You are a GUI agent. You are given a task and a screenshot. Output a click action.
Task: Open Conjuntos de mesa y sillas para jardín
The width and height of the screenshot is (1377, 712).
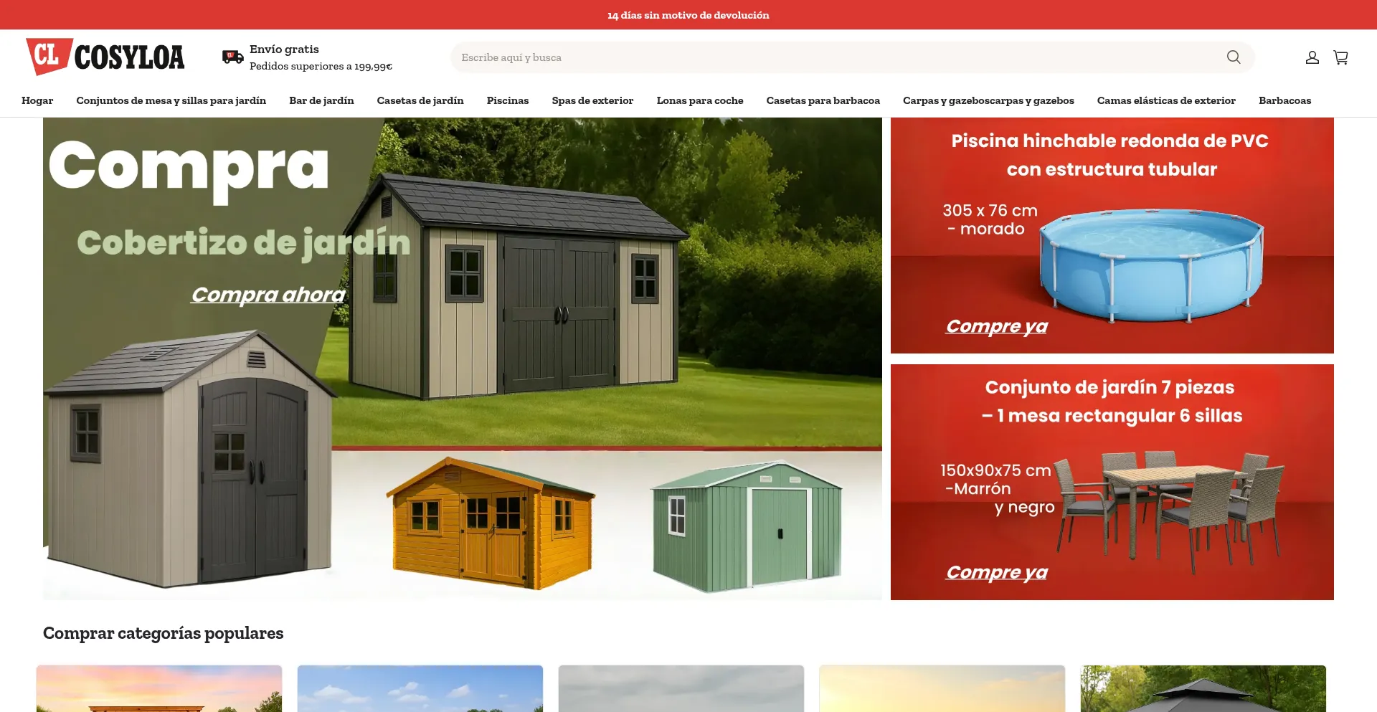[171, 100]
